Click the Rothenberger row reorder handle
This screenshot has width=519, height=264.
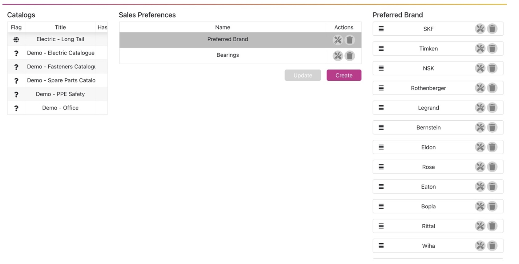[x=381, y=88]
